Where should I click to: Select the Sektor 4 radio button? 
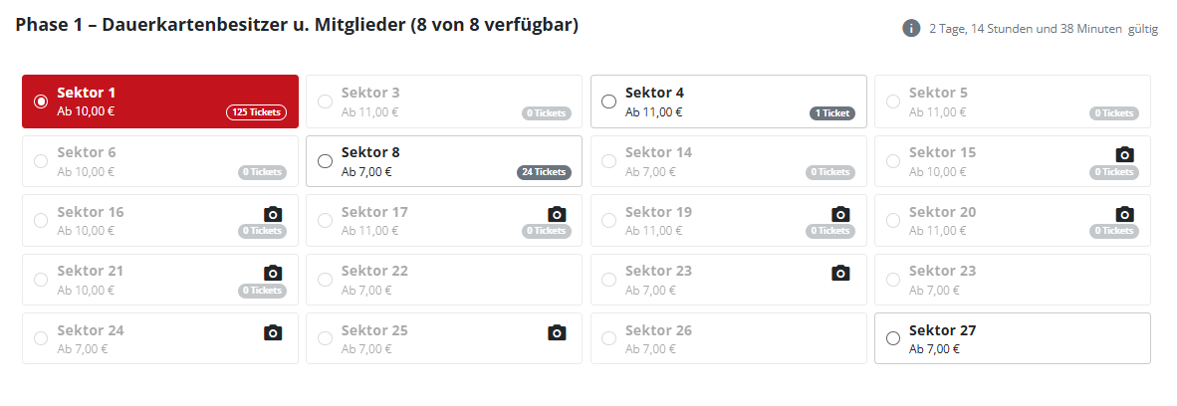pyautogui.click(x=608, y=101)
